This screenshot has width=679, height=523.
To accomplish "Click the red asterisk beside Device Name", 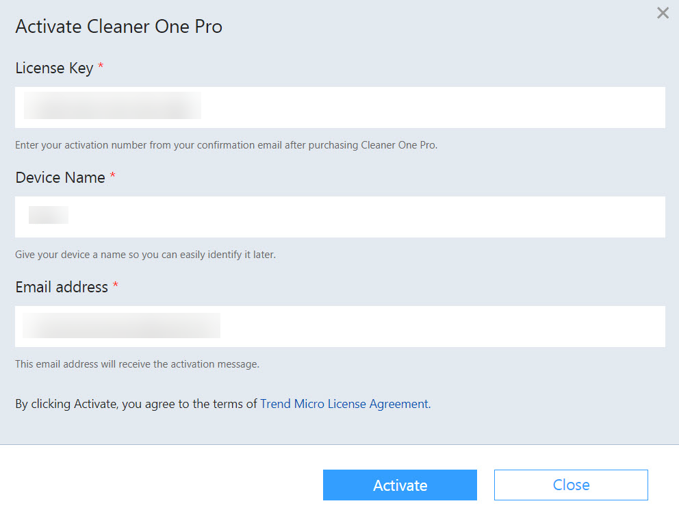I will point(112,175).
